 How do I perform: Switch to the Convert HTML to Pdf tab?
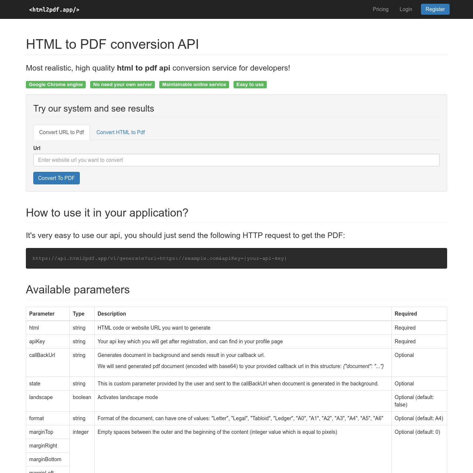(120, 132)
